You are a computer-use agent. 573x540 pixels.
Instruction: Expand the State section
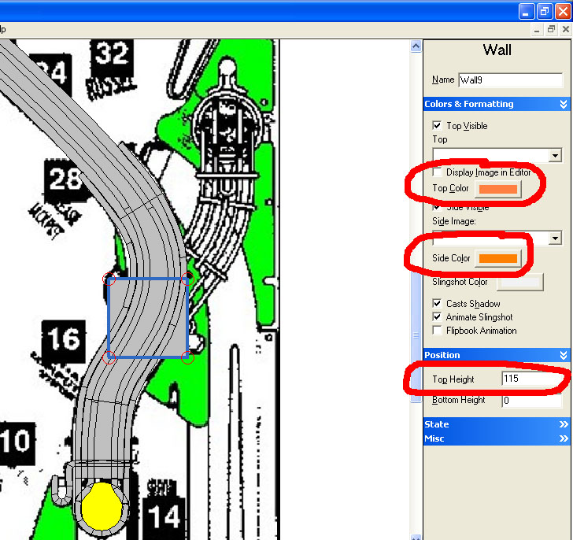coord(564,424)
